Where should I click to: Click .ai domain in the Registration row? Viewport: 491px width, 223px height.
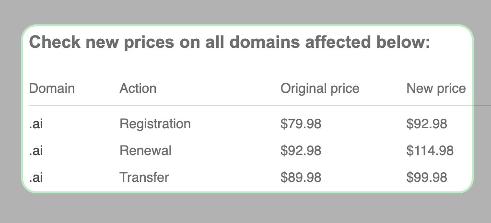[36, 124]
